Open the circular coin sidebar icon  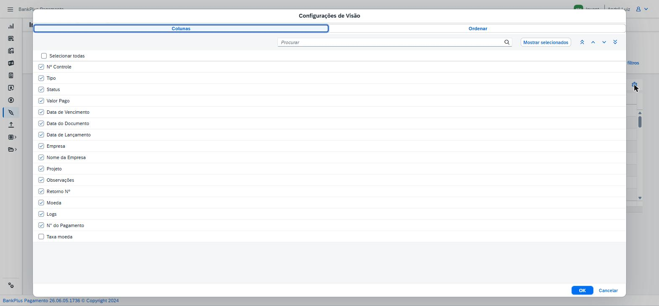pyautogui.click(x=11, y=100)
